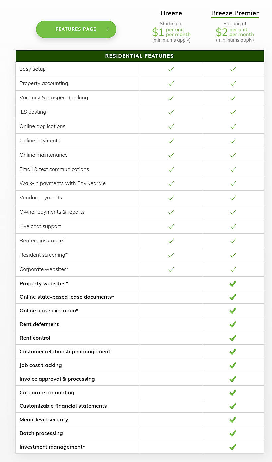Image resolution: width=272 pixels, height=462 pixels.
Task: Click the Job cost tracking checkmark icon
Action: [233, 365]
